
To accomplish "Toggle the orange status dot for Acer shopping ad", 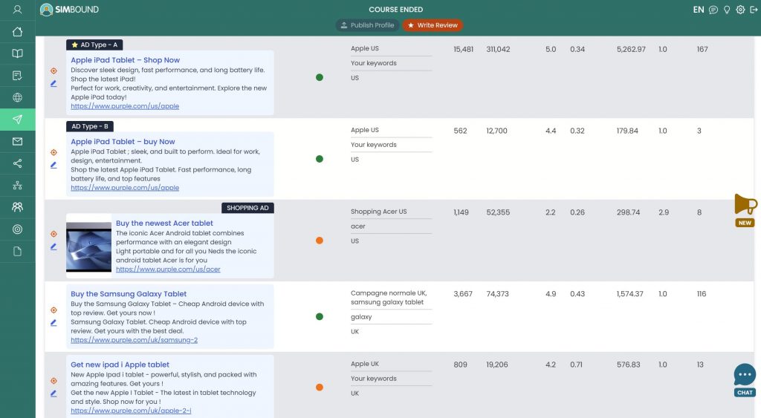I will [320, 241].
